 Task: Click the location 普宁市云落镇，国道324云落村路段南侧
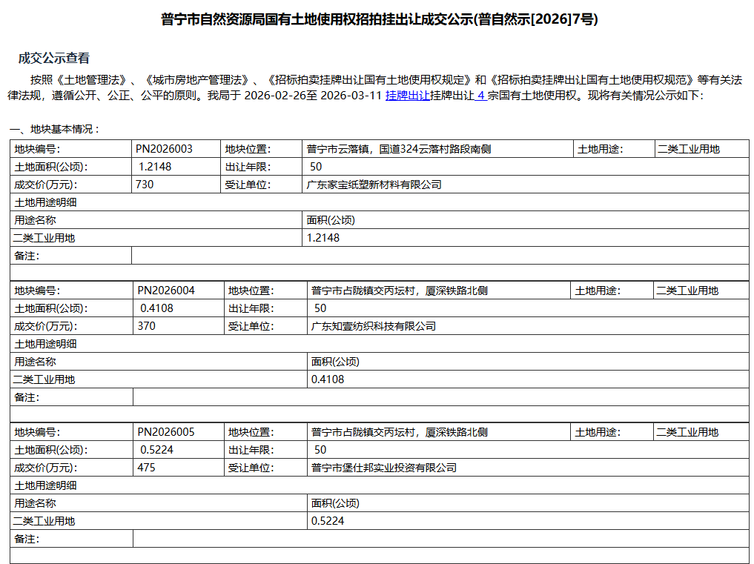[399, 149]
